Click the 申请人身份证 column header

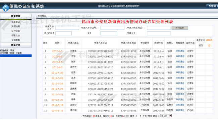(100, 43)
